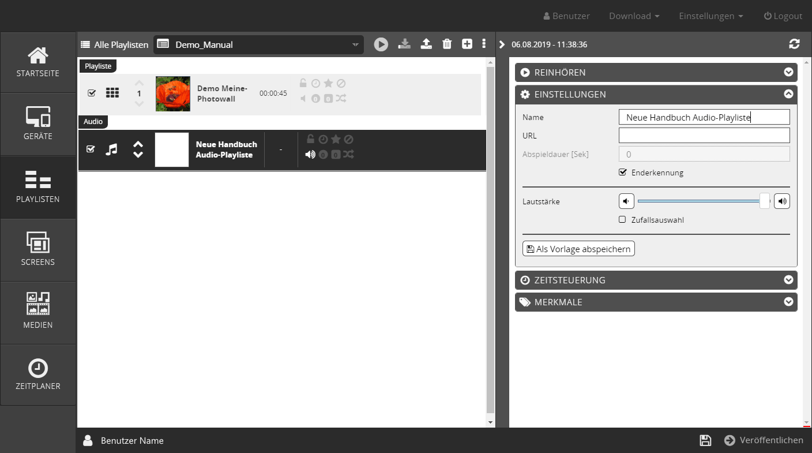Click the Veröffentlichen button
The image size is (812, 453).
764,440
